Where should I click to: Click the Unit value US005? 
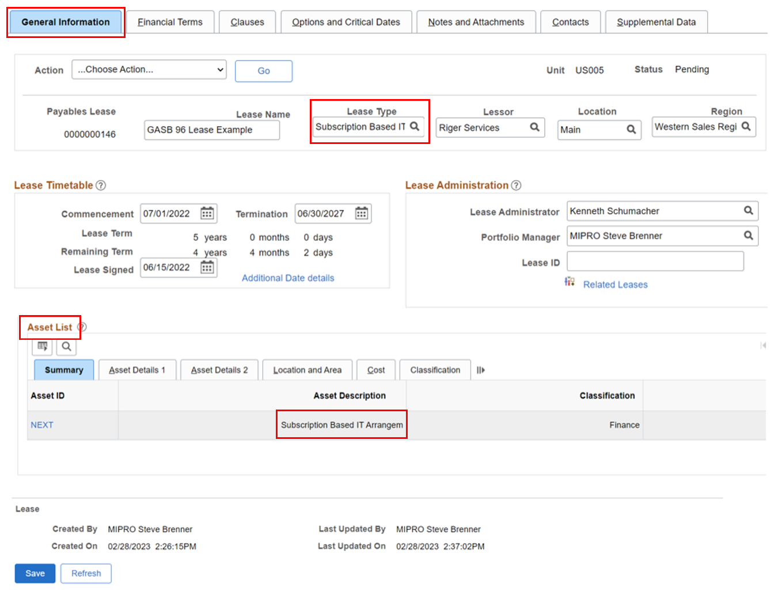(x=590, y=70)
